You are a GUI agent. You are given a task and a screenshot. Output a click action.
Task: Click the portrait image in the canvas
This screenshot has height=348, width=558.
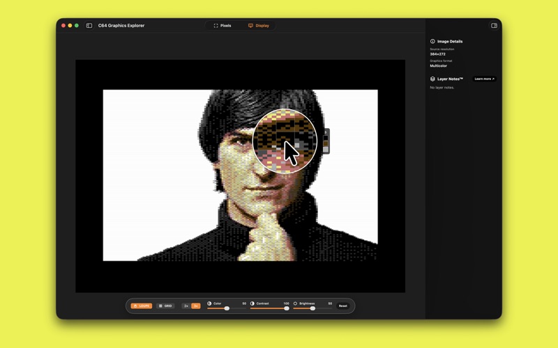tap(240, 175)
